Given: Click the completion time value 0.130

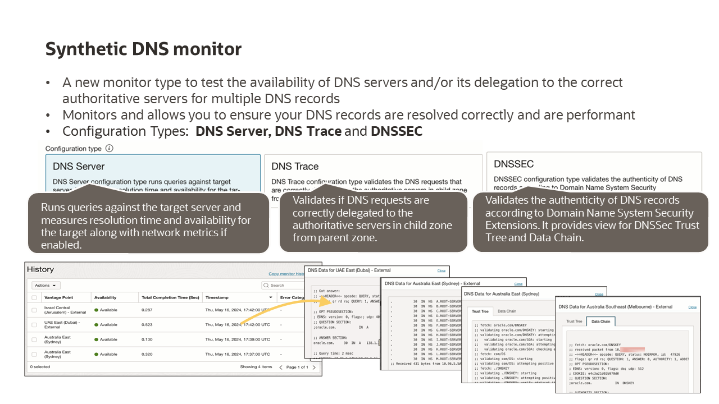Looking at the screenshot, I should pos(148,339).
